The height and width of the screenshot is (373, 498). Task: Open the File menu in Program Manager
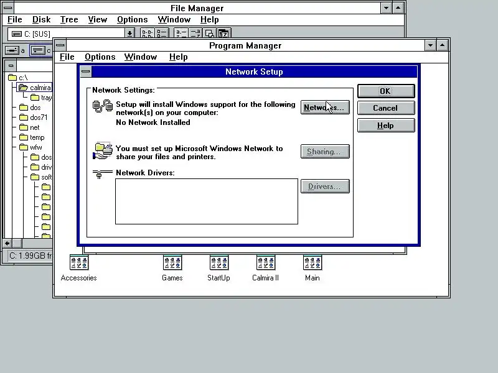coord(67,57)
